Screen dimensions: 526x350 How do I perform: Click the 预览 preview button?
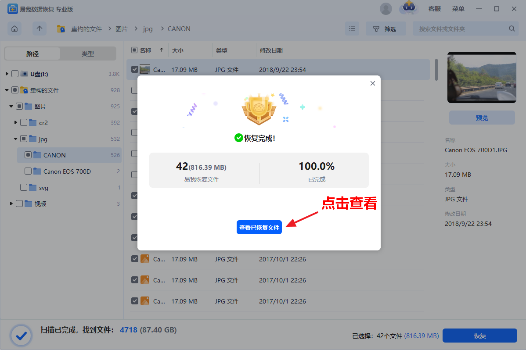(x=482, y=118)
